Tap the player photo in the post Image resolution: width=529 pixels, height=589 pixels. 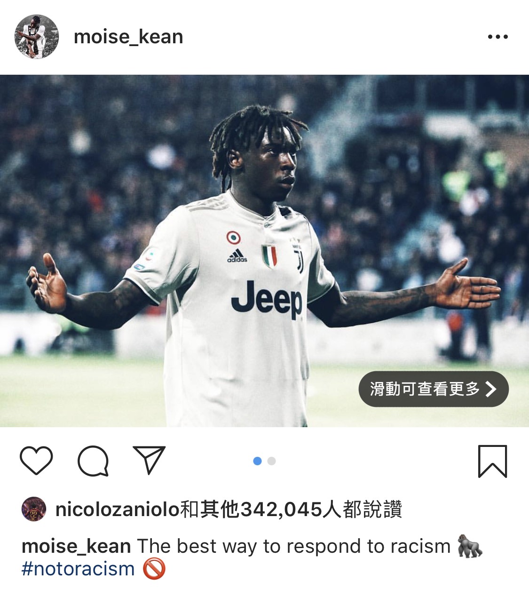pos(264,251)
